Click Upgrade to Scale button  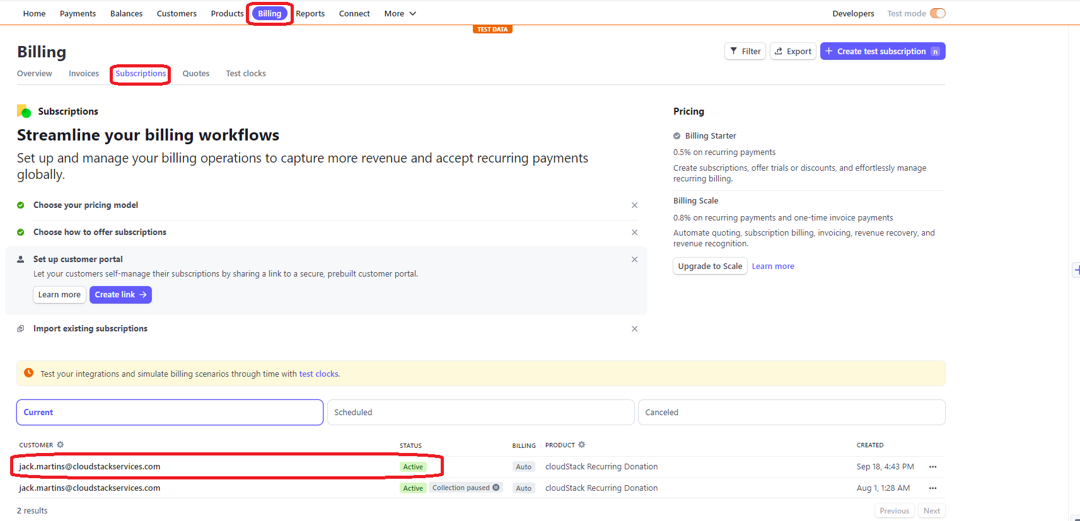coord(710,266)
